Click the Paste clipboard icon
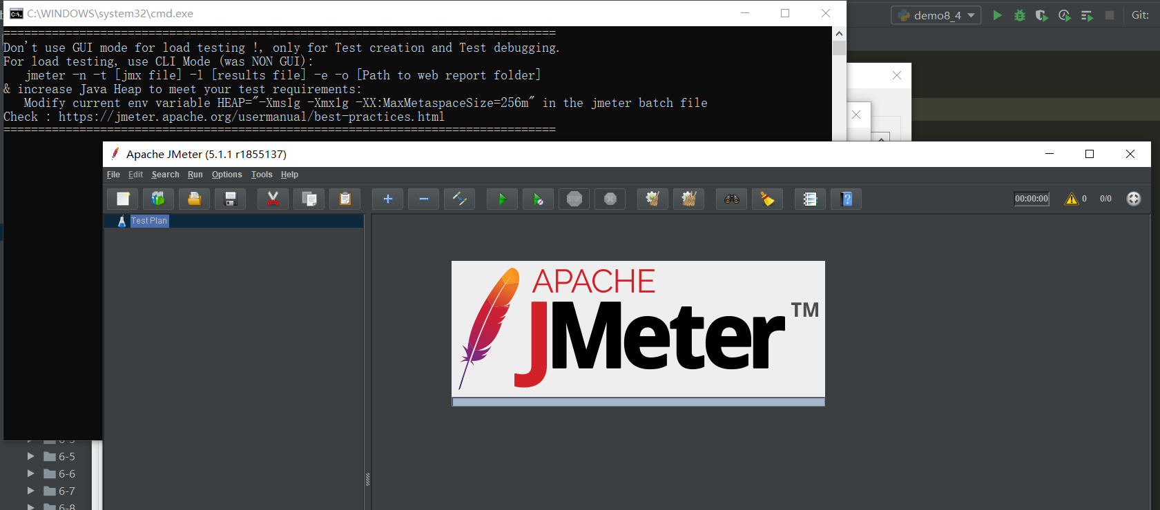Screen dimensions: 1160x510 pyautogui.click(x=345, y=199)
